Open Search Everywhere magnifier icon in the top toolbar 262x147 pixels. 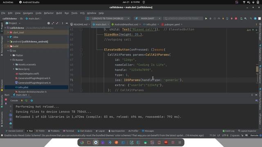point(251,18)
